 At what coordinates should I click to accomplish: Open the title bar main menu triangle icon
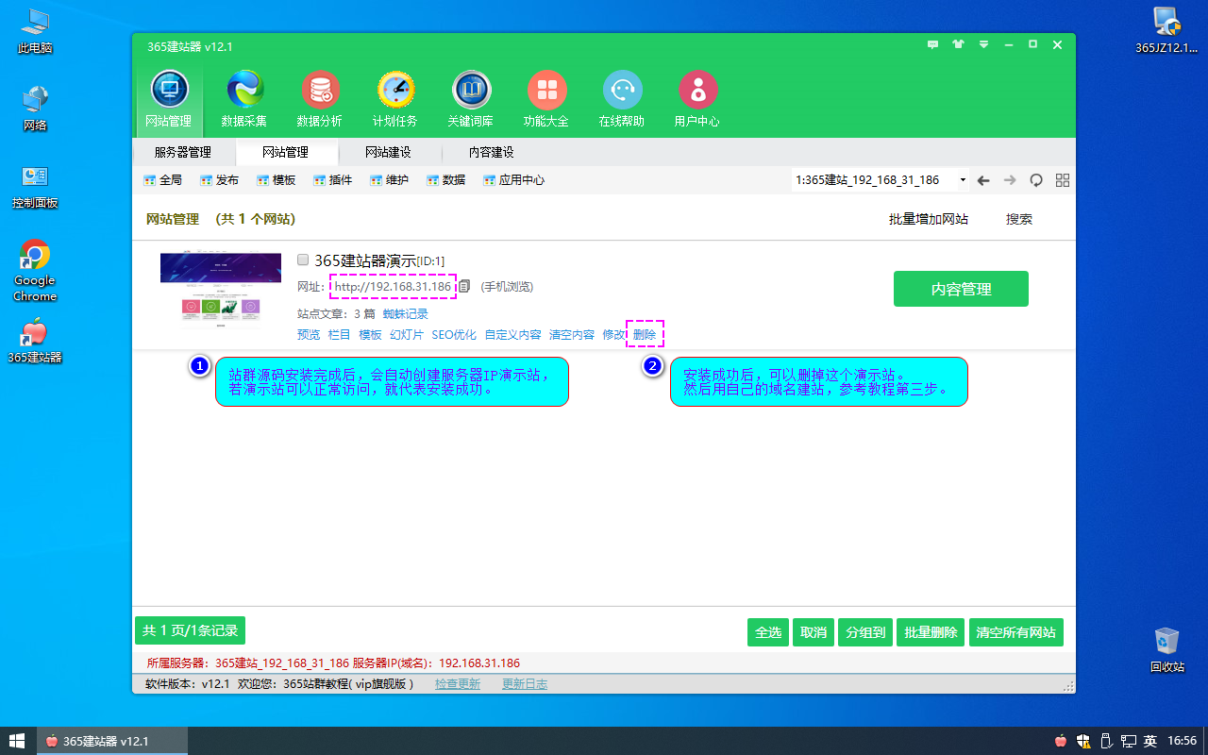click(983, 44)
